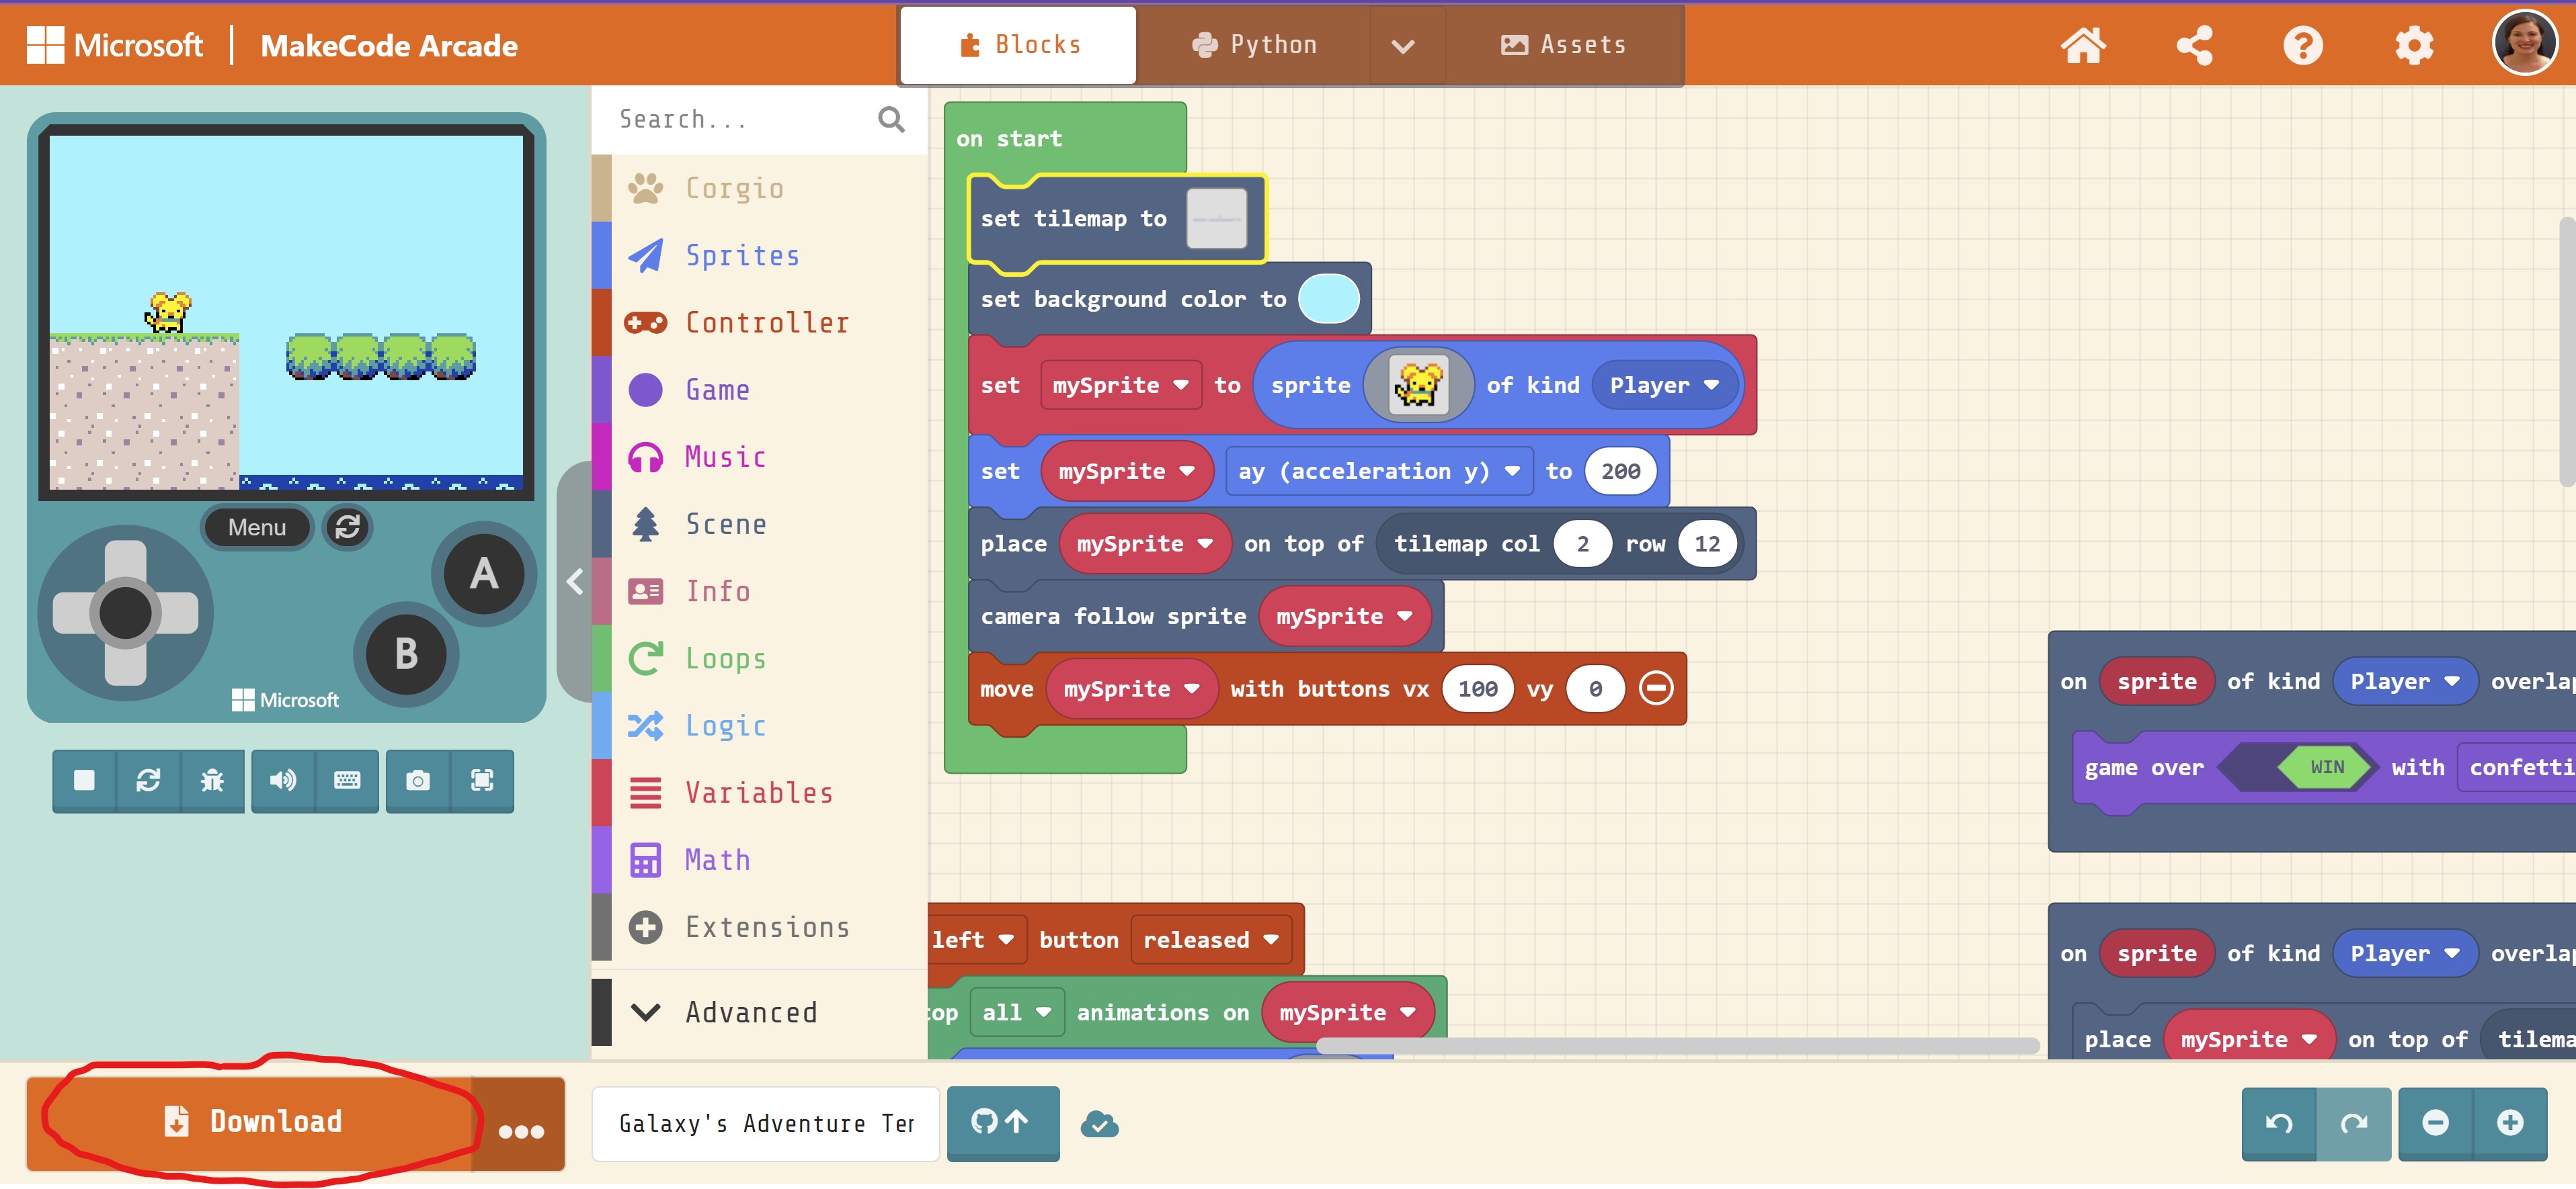The width and height of the screenshot is (2576, 1189).
Task: Restart the simulator with refresh icon below screen
Action: 148,781
